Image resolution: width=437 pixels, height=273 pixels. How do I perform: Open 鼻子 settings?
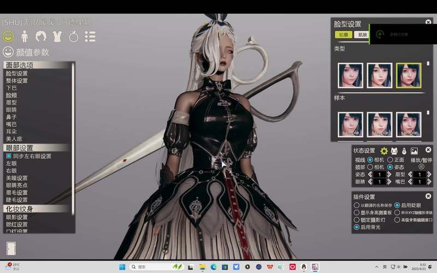pyautogui.click(x=11, y=117)
